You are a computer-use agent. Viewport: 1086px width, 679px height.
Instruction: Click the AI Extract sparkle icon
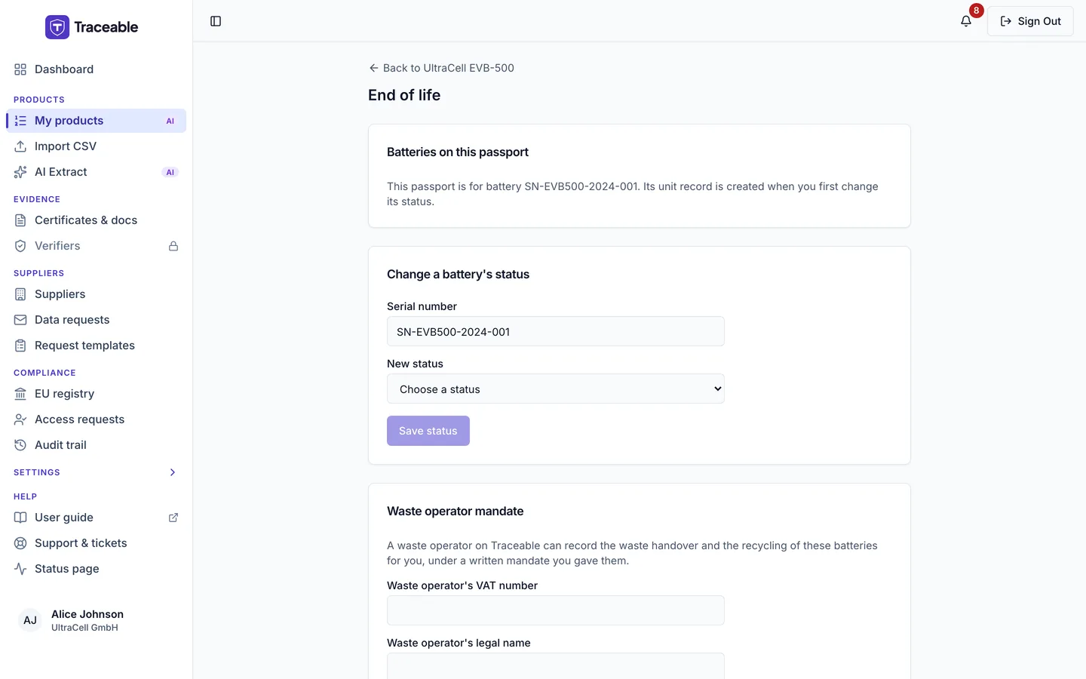click(x=20, y=172)
